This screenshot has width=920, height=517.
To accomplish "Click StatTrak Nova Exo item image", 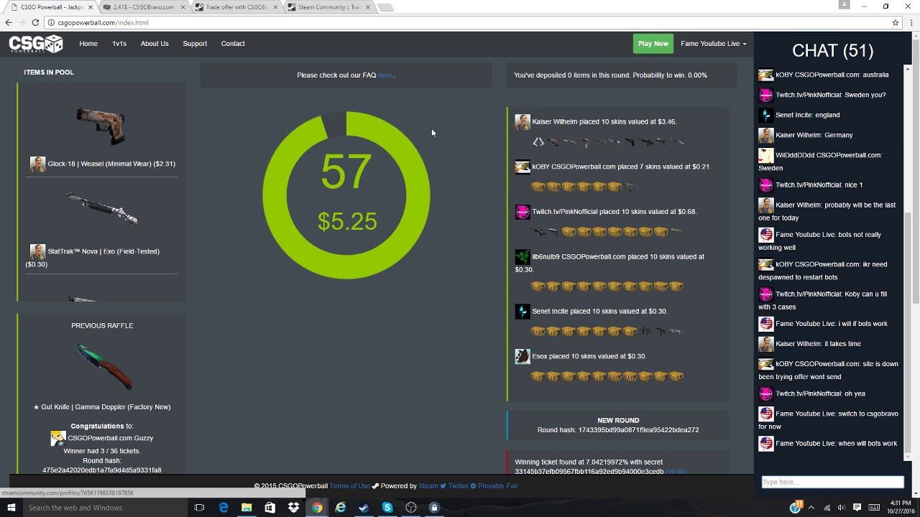I will (101, 209).
